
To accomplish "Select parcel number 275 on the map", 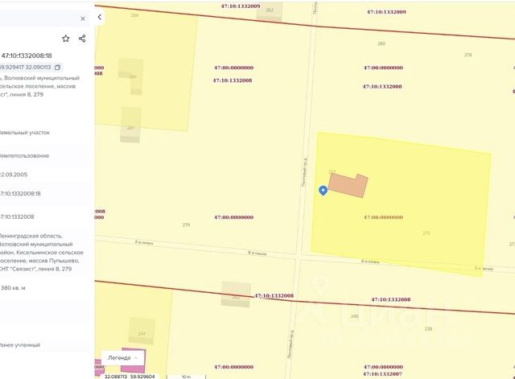I will click(x=426, y=233).
